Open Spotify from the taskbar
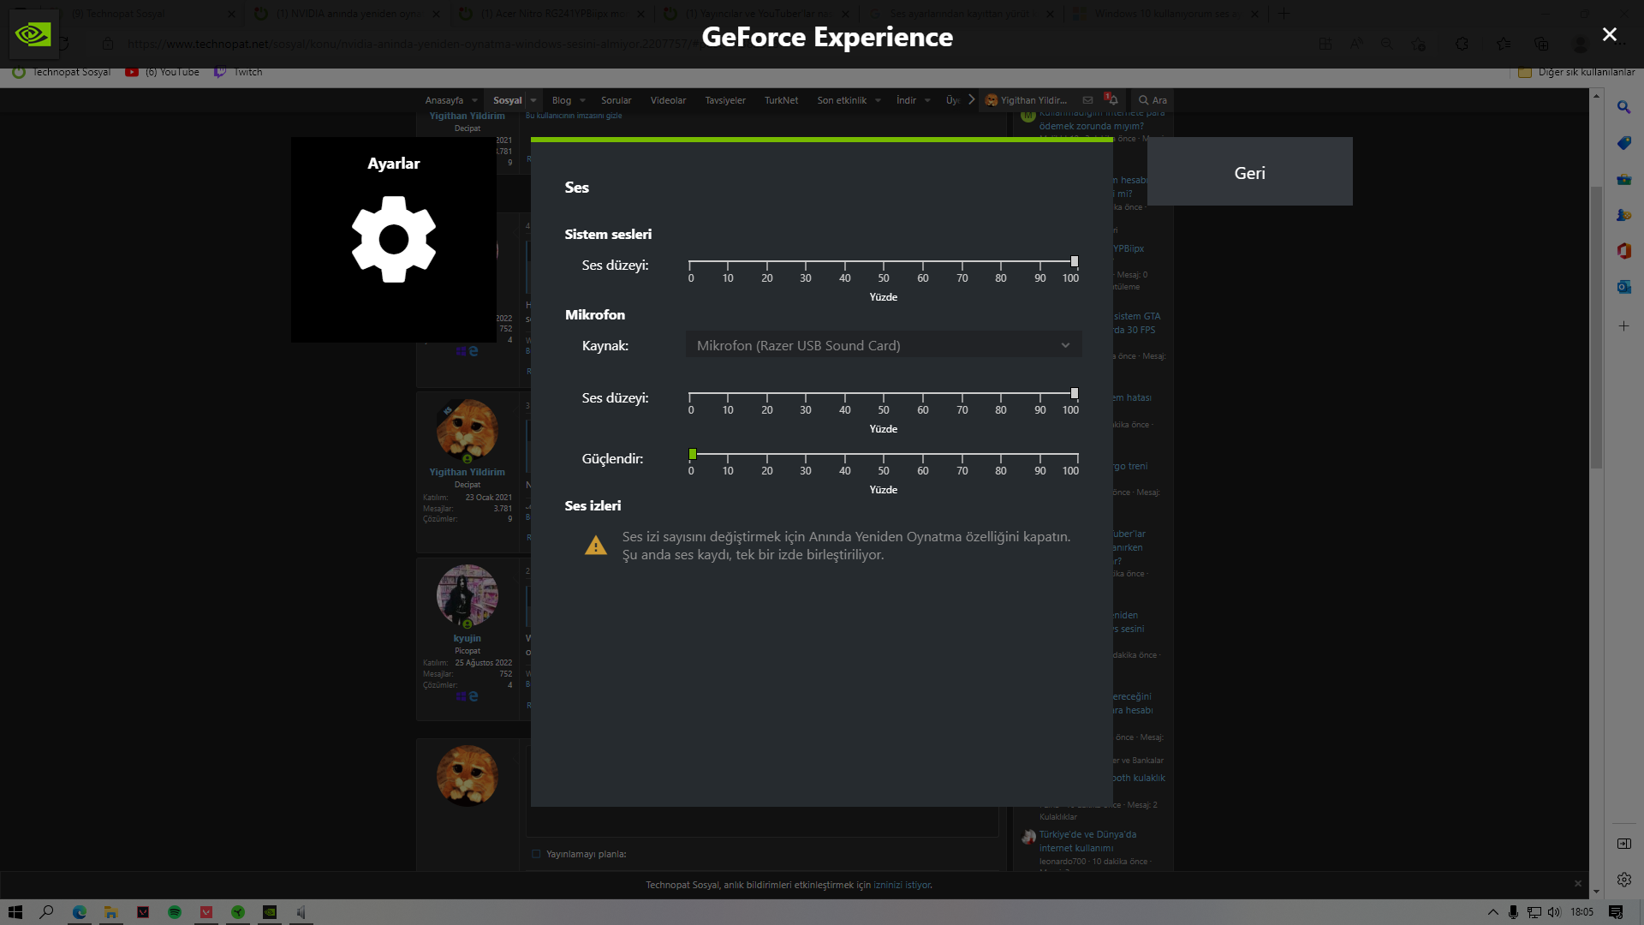This screenshot has width=1644, height=925. pyautogui.click(x=175, y=912)
